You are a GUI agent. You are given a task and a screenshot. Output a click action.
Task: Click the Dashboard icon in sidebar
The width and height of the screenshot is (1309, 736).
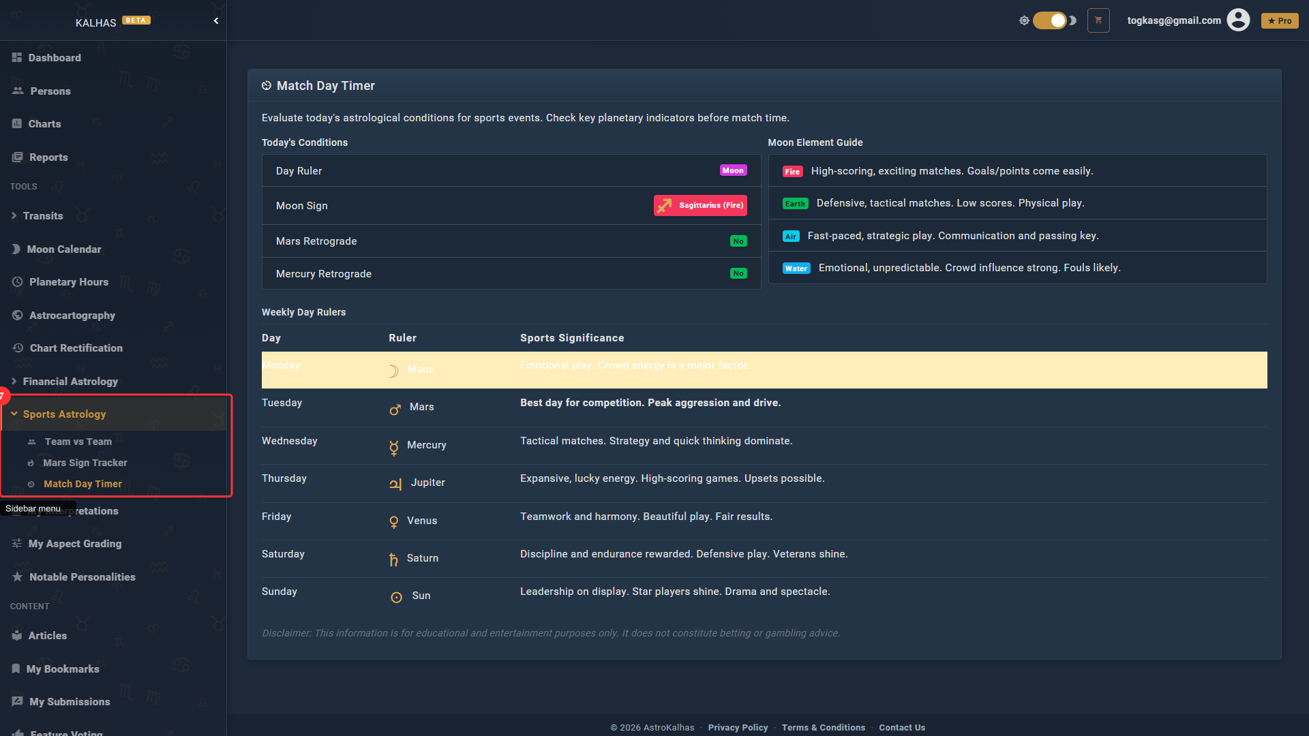[17, 58]
